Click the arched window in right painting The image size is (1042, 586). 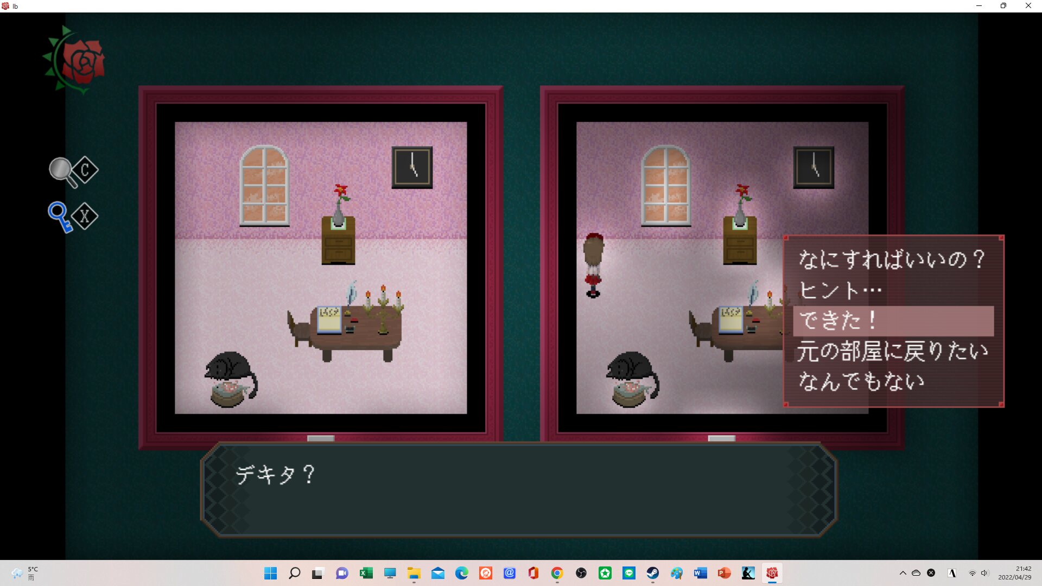point(665,186)
